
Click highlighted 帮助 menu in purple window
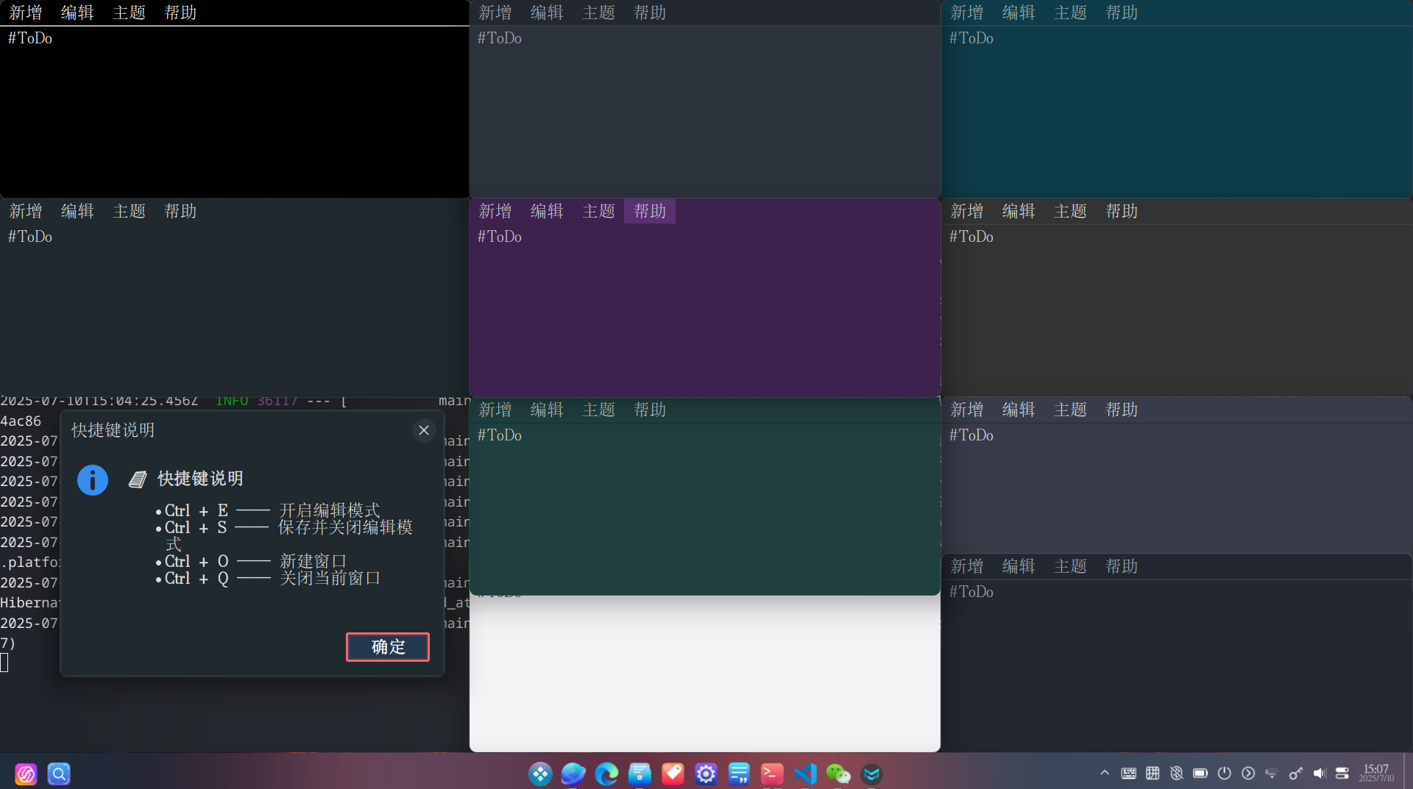tap(650, 211)
